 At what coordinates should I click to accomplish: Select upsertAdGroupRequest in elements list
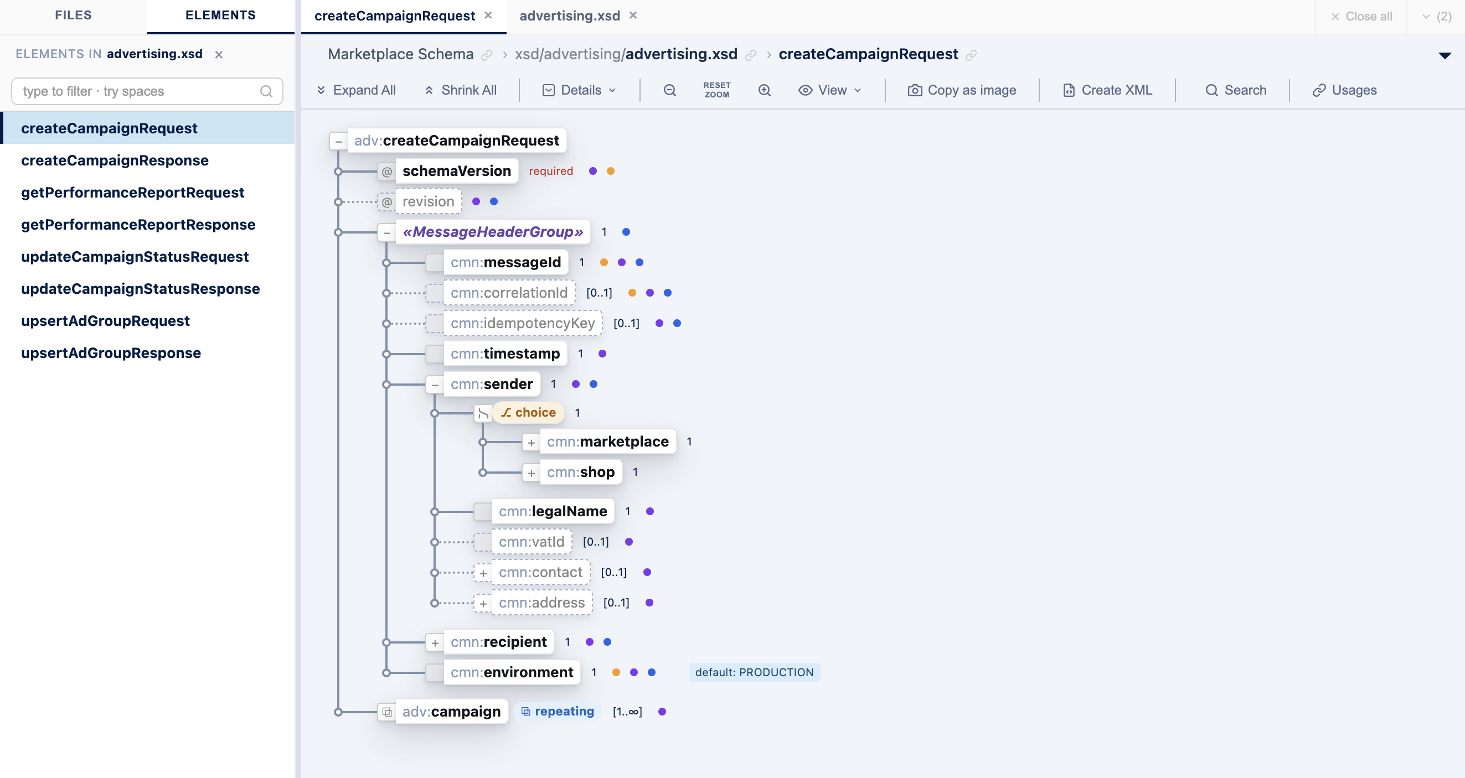tap(147, 321)
